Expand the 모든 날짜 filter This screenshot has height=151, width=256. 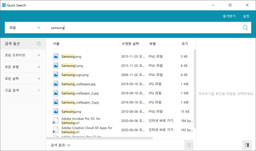[39, 78]
